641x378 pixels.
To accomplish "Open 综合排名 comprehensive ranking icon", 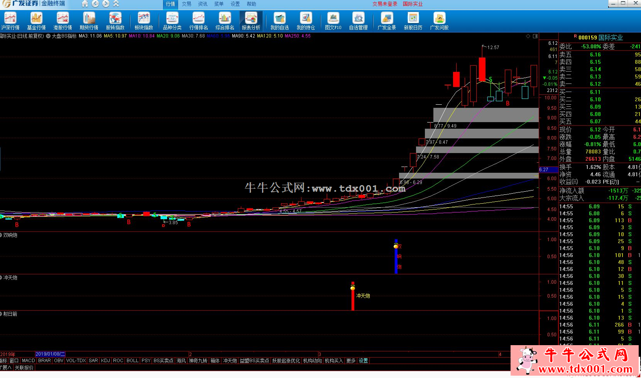I will pyautogui.click(x=225, y=21).
